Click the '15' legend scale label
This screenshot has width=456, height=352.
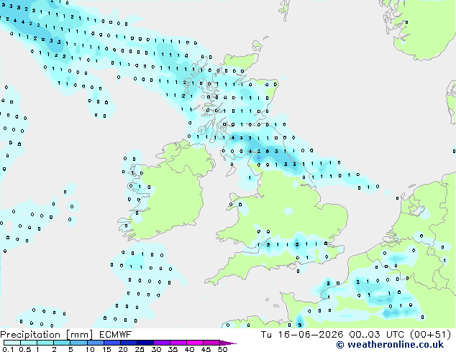click(x=106, y=349)
